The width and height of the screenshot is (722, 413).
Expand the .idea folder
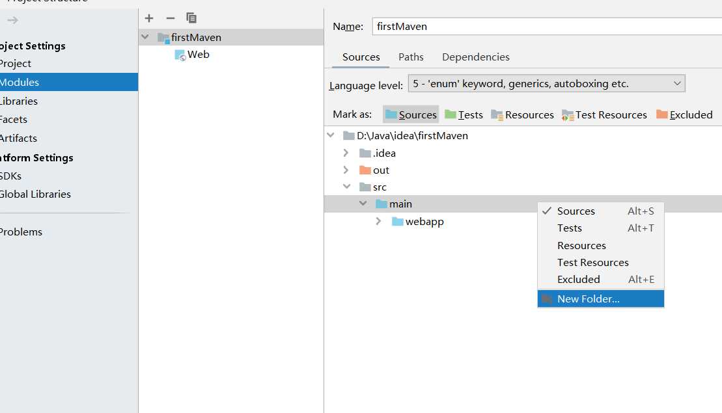pos(346,153)
